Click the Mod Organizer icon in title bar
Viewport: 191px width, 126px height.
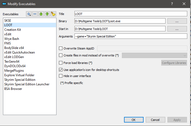coord(4,4)
